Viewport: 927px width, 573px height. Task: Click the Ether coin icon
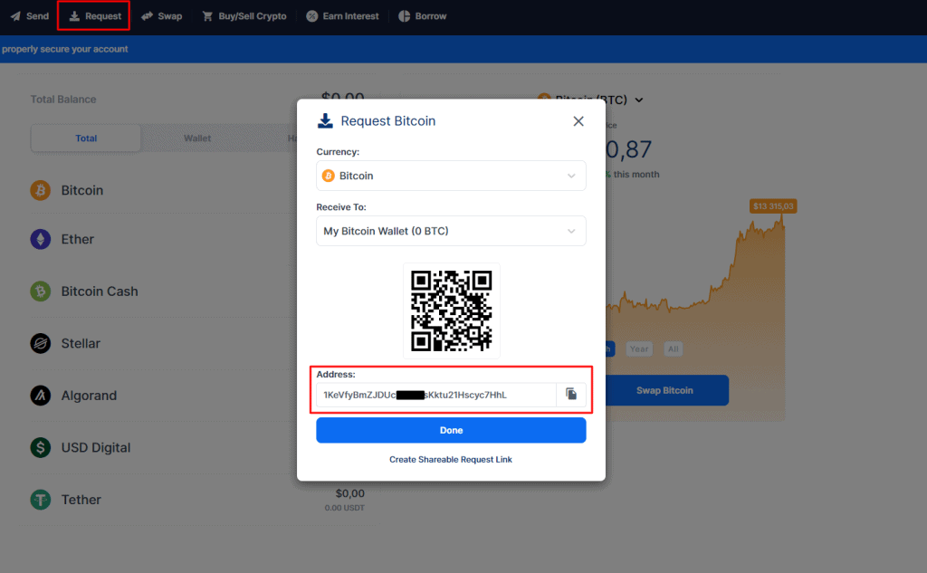pos(40,240)
